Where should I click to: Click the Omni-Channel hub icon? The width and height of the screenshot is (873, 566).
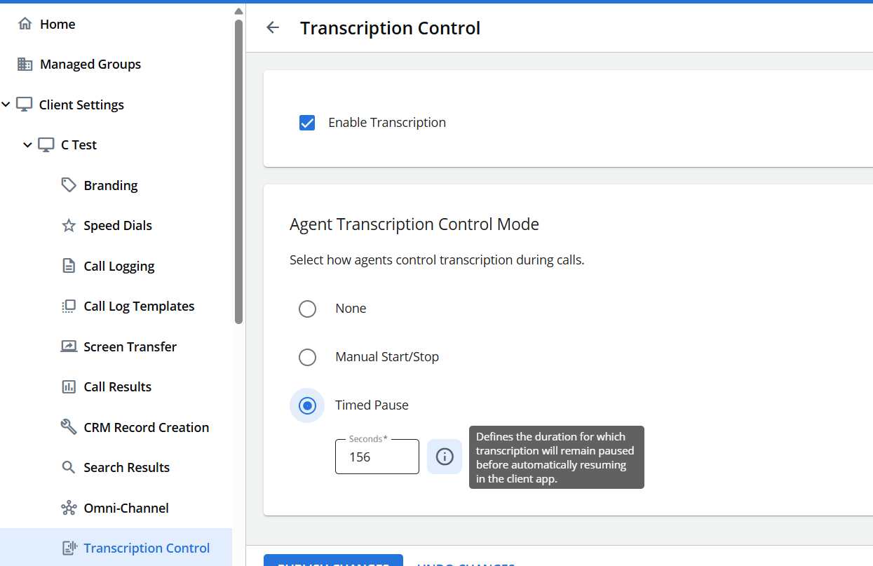pos(69,508)
